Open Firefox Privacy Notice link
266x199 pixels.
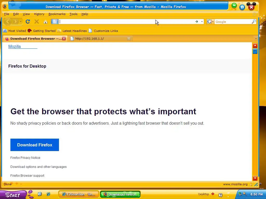(25, 158)
